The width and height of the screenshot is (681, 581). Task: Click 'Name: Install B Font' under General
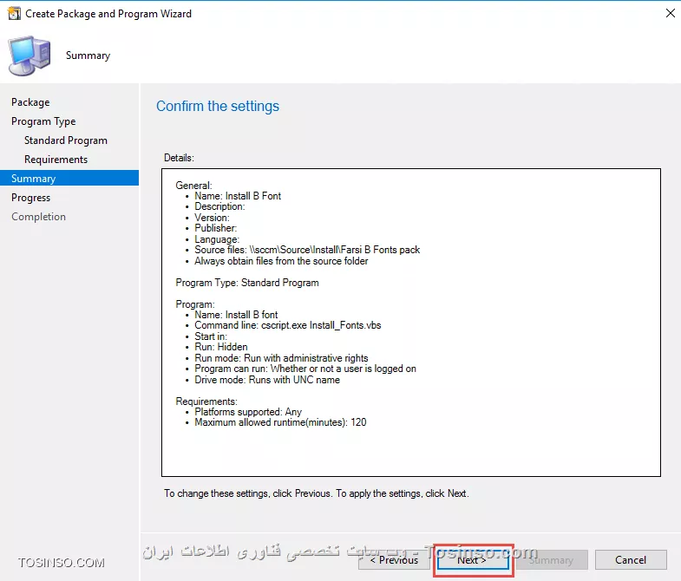pyautogui.click(x=238, y=196)
